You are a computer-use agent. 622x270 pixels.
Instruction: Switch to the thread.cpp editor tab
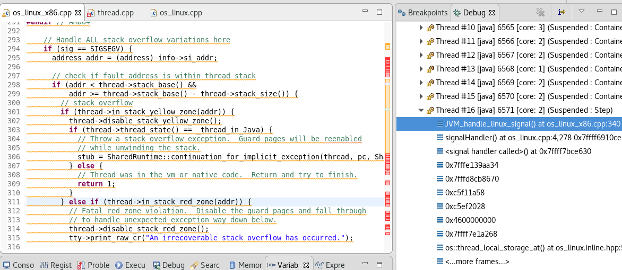(x=111, y=13)
